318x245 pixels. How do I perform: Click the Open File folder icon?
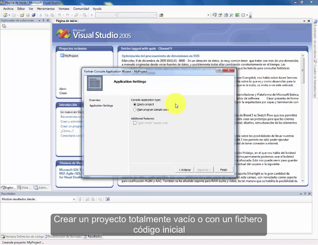[x=22, y=15]
